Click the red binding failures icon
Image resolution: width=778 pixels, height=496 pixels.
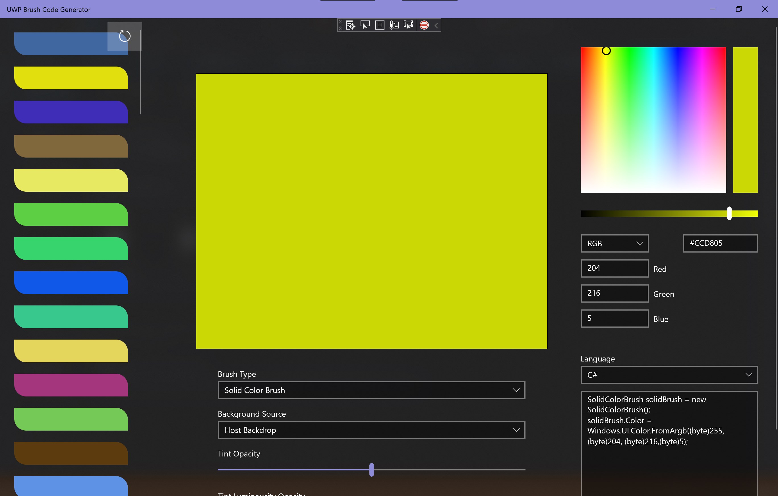pos(424,25)
